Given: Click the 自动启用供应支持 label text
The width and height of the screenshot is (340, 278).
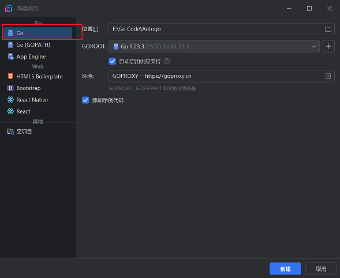Looking at the screenshot, I should (x=140, y=61).
